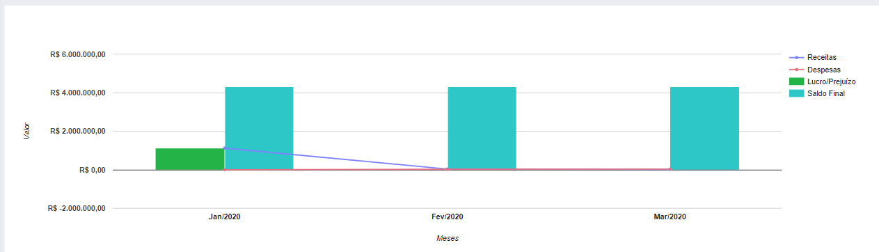879x252 pixels.
Task: Click the teal Saldo Final legend swatch
Action: (x=796, y=93)
